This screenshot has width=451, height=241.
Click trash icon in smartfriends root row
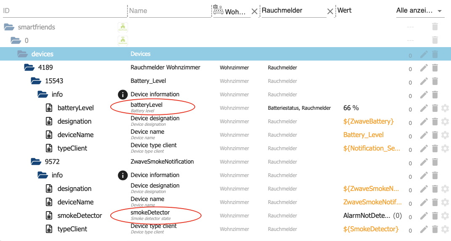435,27
